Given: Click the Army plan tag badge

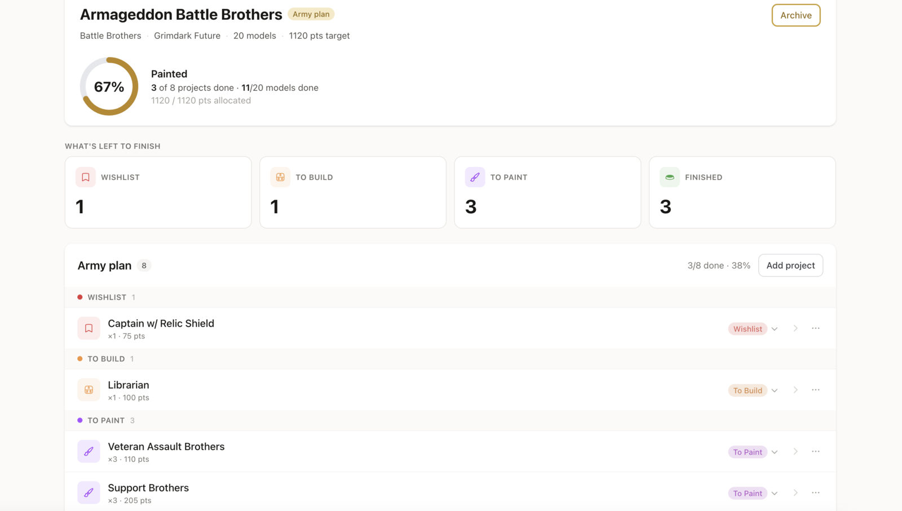Looking at the screenshot, I should pos(311,14).
